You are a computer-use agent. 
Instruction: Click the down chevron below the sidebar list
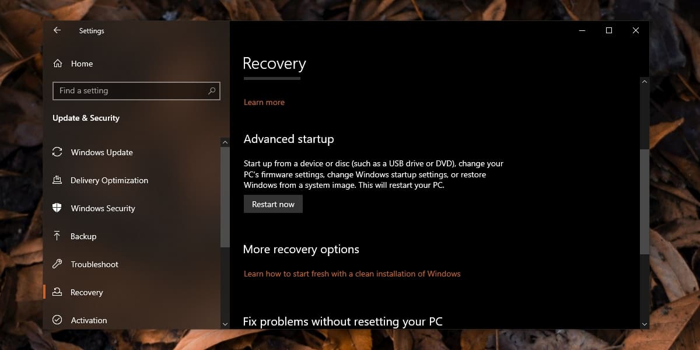coord(225,323)
